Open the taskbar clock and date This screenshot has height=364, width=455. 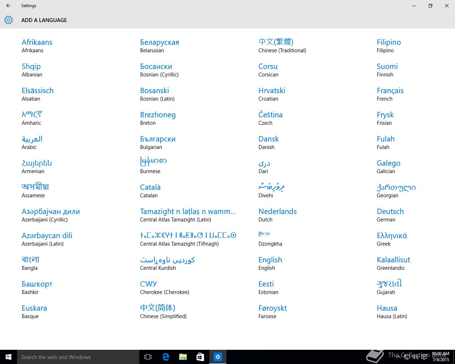pos(440,357)
